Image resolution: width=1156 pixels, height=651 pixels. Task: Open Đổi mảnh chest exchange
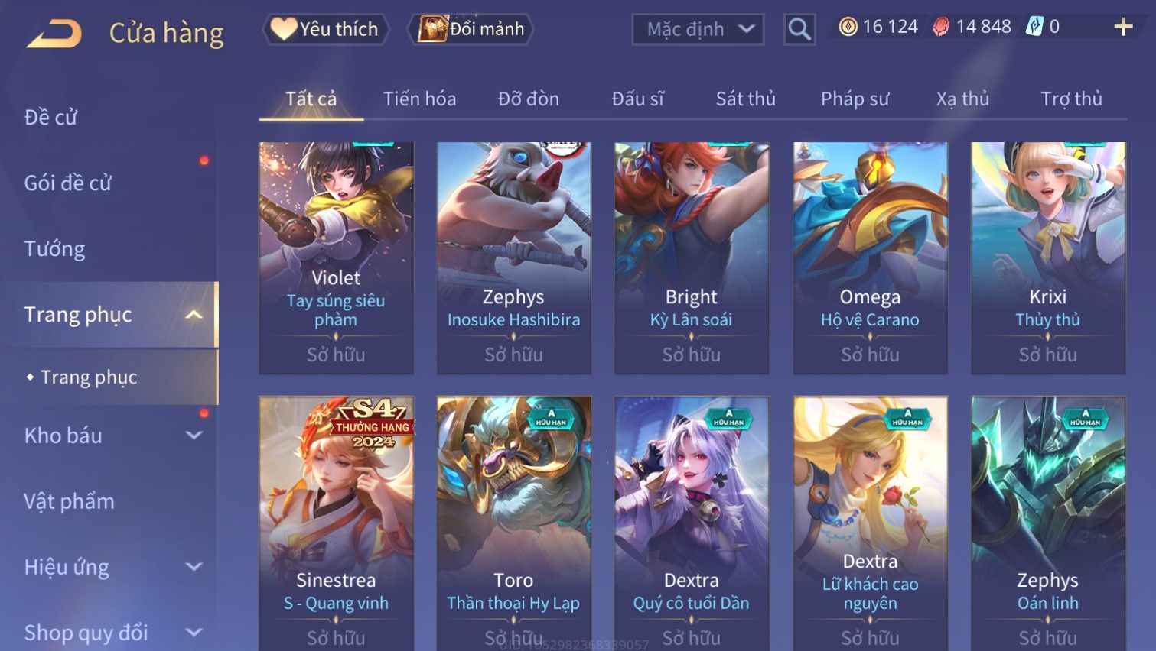point(471,29)
